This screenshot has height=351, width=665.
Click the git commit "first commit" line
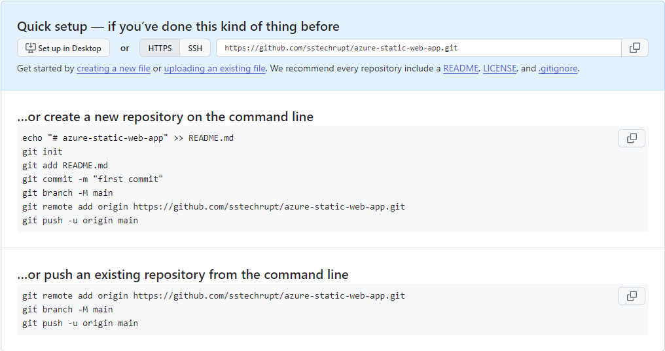click(92, 179)
